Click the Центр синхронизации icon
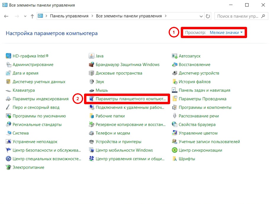This screenshot has width=271, height=204. click(175, 150)
